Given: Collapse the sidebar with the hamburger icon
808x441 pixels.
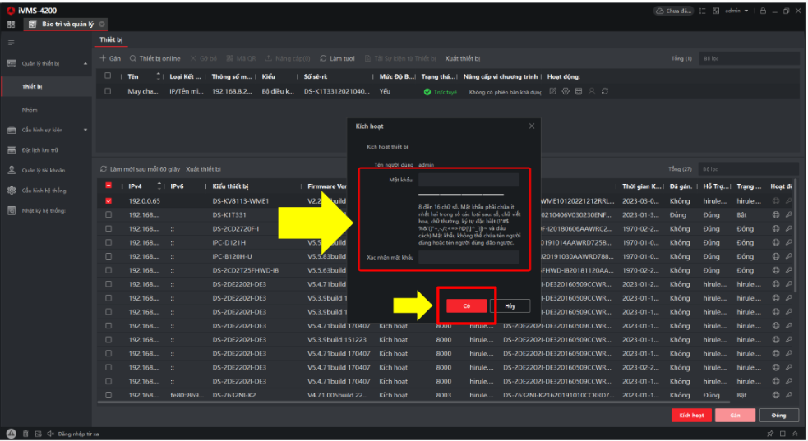Looking at the screenshot, I should 12,42.
